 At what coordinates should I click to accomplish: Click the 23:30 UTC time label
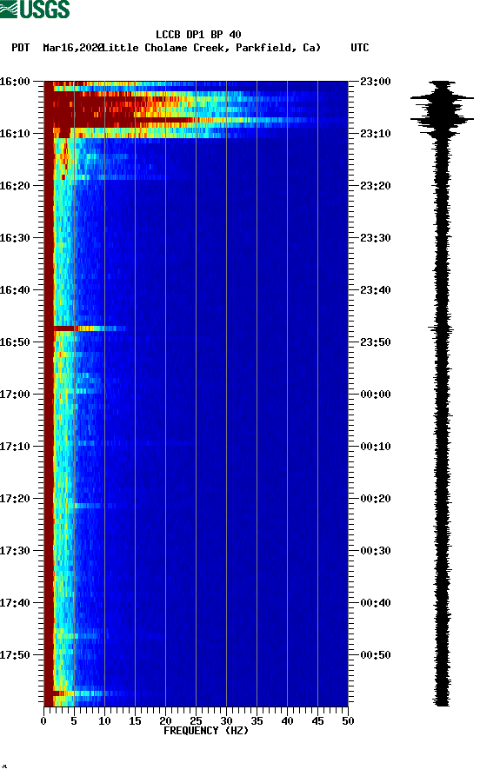click(376, 237)
